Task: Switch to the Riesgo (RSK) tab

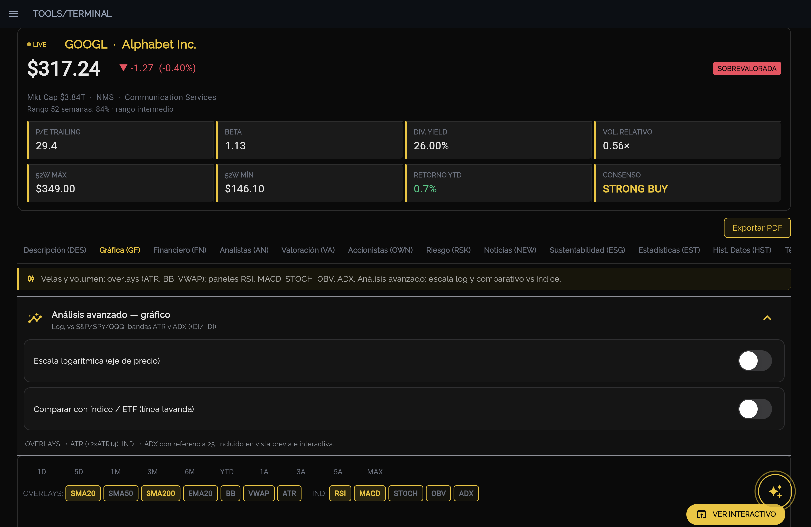Action: pyautogui.click(x=448, y=250)
